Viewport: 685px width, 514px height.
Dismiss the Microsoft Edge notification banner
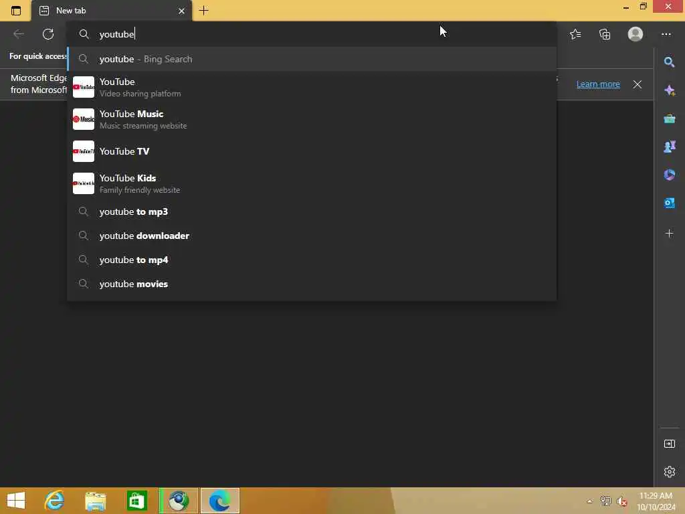pyautogui.click(x=638, y=84)
